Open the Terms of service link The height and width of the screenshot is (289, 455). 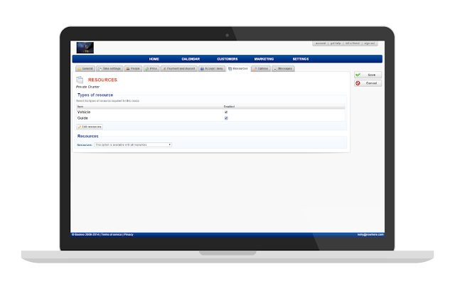point(112,234)
